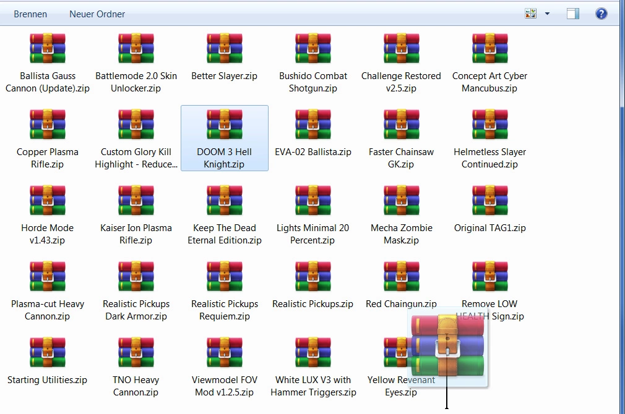Select Horde Mode v1.43.zip archive icon
The width and height of the screenshot is (625, 414).
(x=48, y=201)
